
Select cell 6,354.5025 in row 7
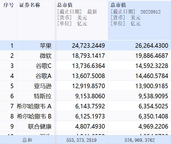153,106
